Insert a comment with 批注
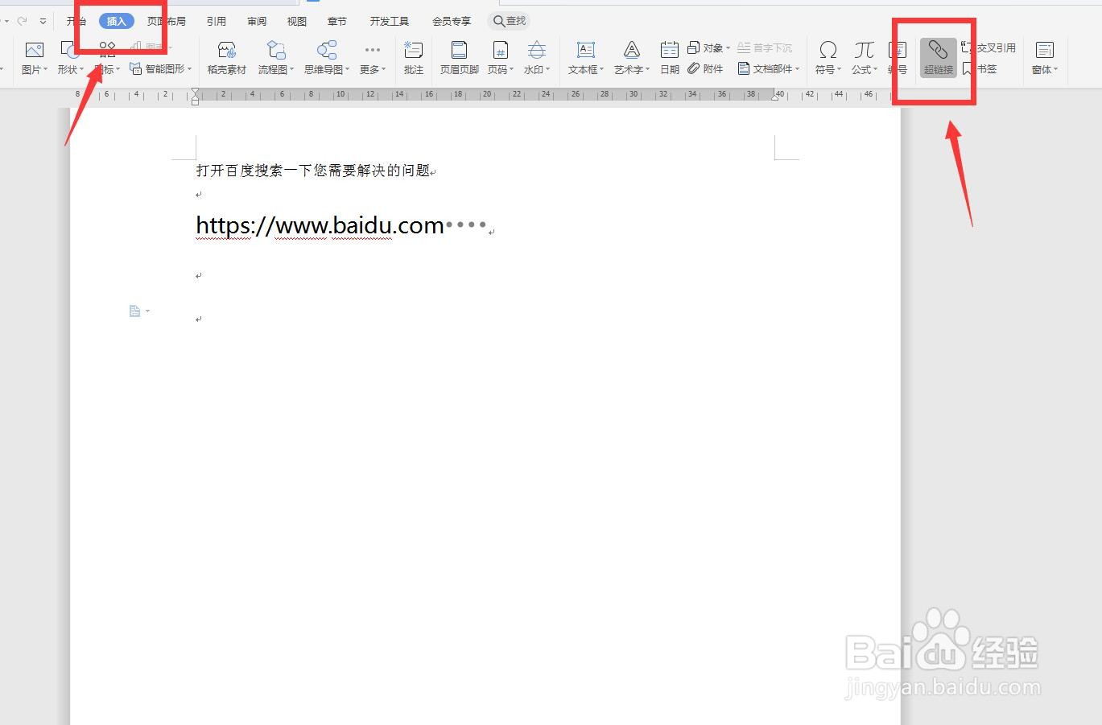Image resolution: width=1102 pixels, height=725 pixels. 414,59
